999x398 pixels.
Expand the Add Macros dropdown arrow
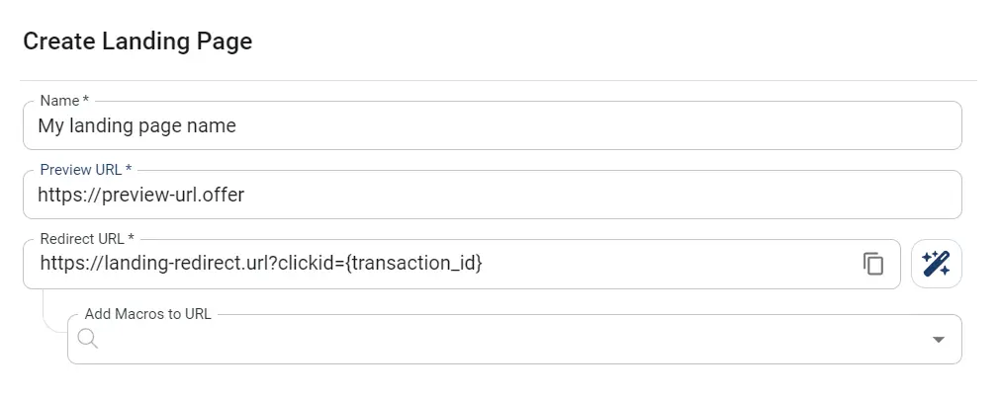[x=938, y=340]
